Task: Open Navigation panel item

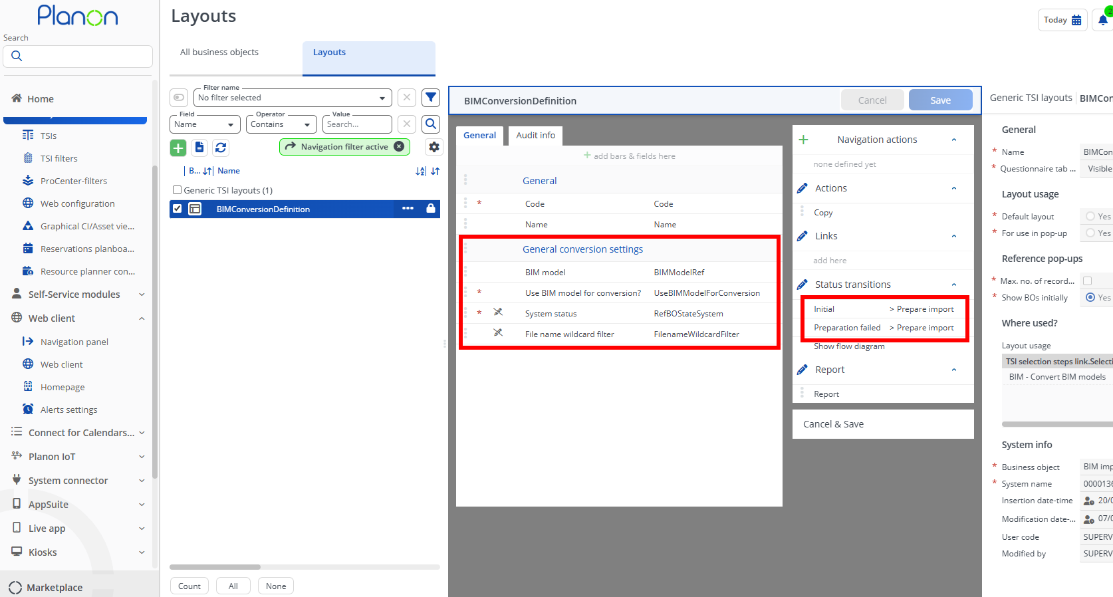Action: coord(74,342)
